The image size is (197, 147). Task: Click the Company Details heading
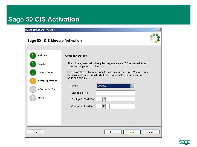tap(76, 56)
